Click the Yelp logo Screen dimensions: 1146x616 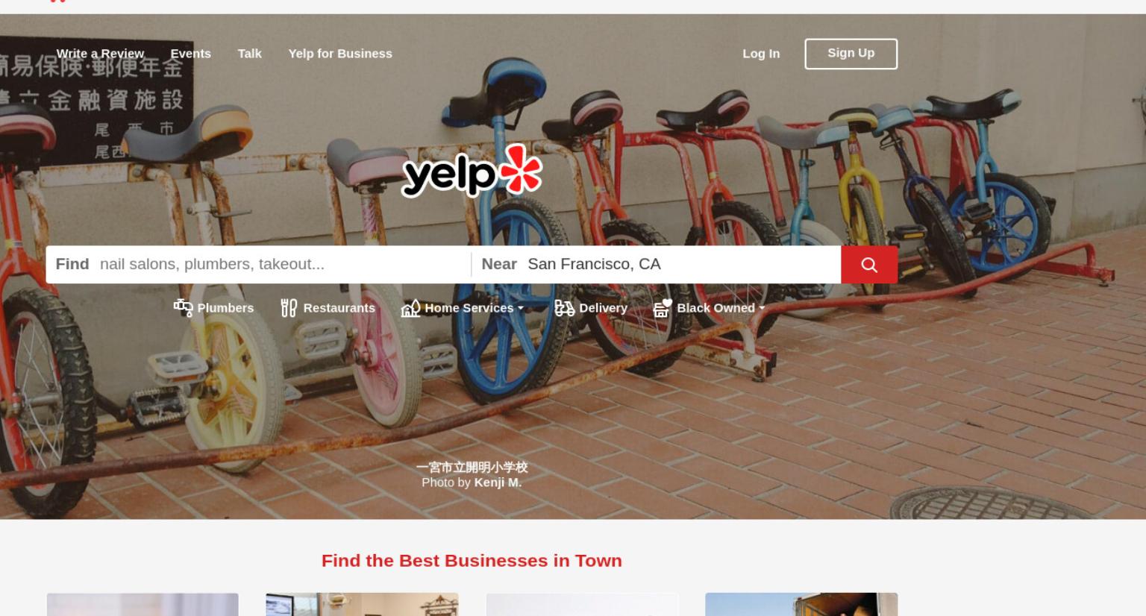point(472,172)
